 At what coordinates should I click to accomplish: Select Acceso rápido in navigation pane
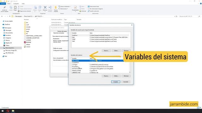coord(9,21)
